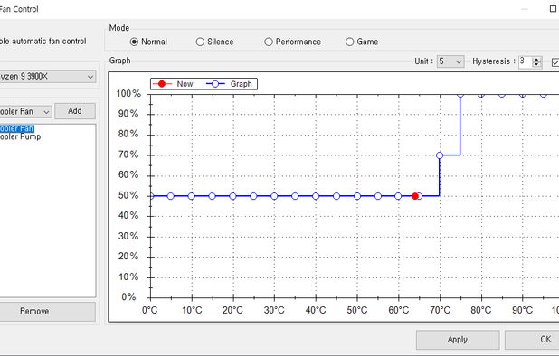Click the 30°C axis label
559x356 pixels.
[x=274, y=310]
